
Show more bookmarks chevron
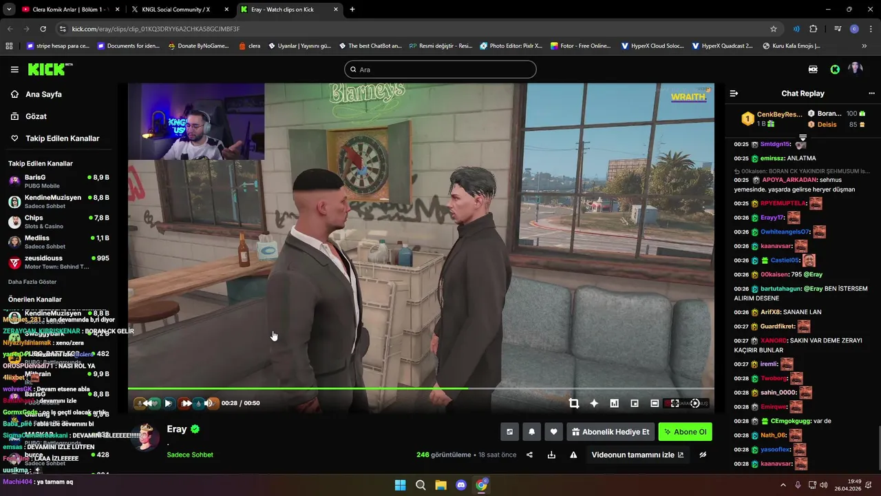pyautogui.click(x=864, y=46)
